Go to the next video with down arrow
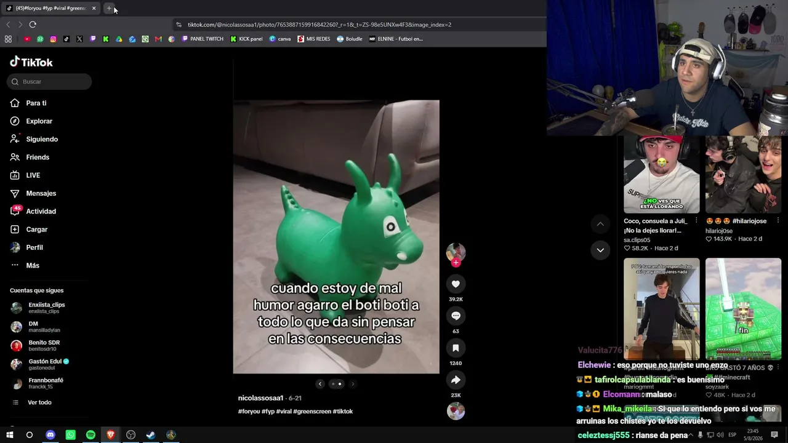 tap(600, 250)
